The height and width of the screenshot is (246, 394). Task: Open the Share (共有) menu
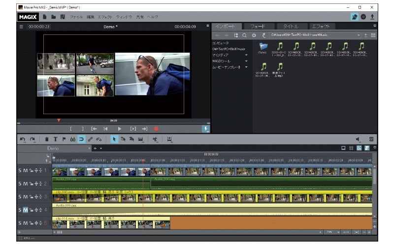click(x=140, y=17)
